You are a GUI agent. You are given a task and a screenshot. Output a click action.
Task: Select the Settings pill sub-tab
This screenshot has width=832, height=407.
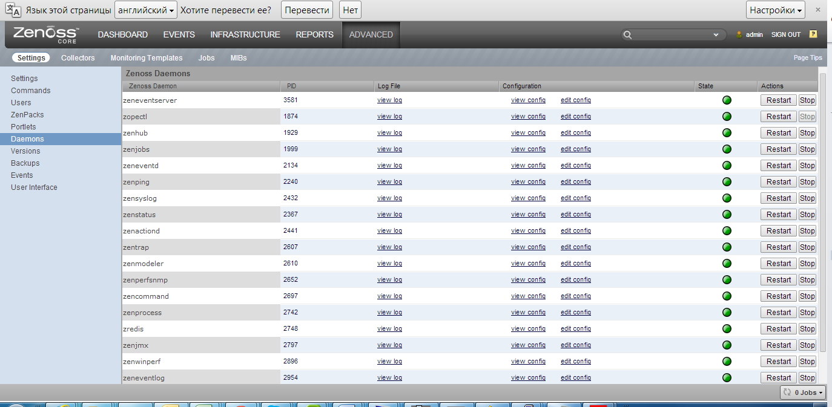31,58
